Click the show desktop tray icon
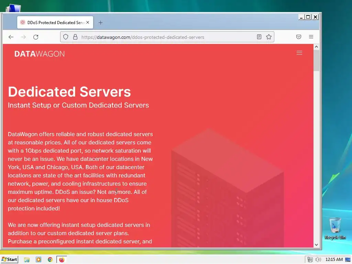The width and height of the screenshot is (352, 264). [x=348, y=260]
